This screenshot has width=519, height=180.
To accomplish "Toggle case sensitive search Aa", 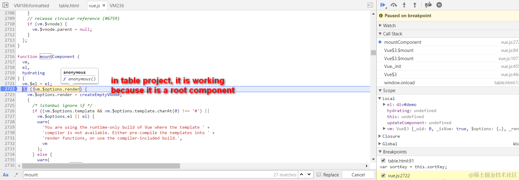I will pos(5,175).
